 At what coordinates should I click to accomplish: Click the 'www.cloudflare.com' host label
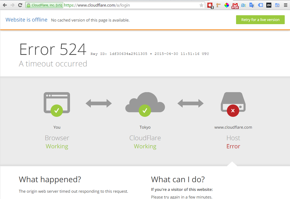coord(233,127)
